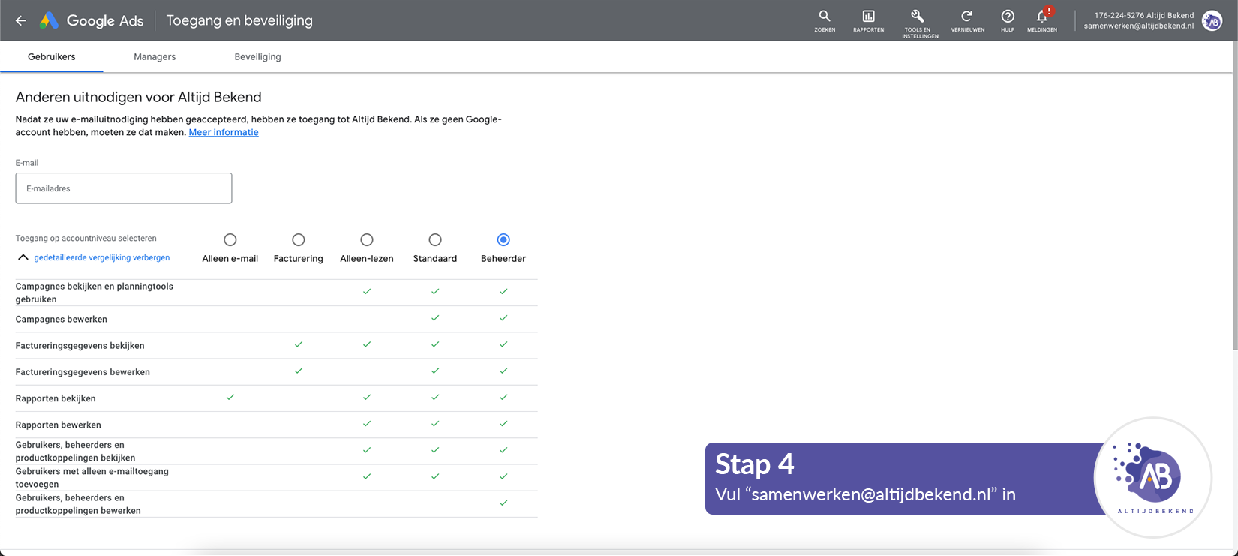Select the Alleen e-mail radio button
Image resolution: width=1238 pixels, height=556 pixels.
click(x=230, y=240)
